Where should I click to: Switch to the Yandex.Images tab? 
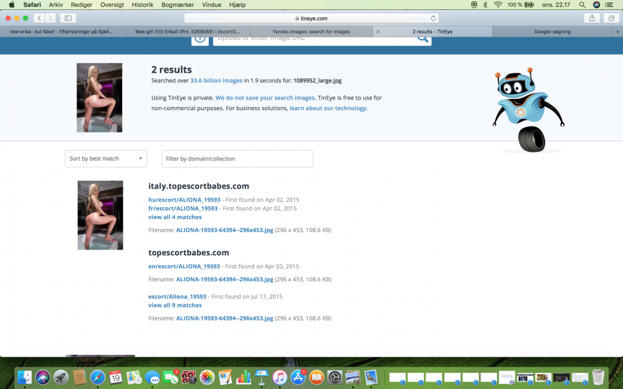(311, 31)
